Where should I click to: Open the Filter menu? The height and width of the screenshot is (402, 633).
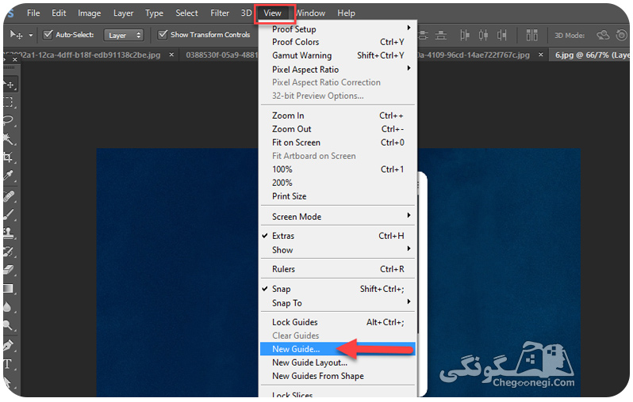pos(220,13)
